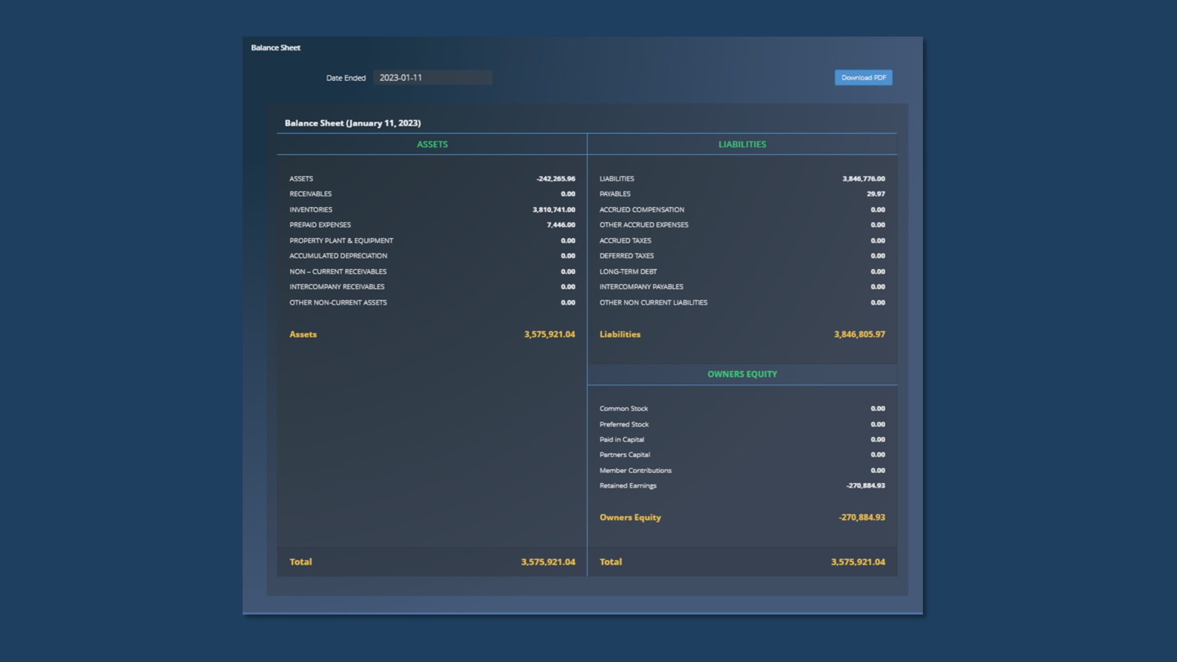Click the RECEIVABLES row label
The height and width of the screenshot is (662, 1177).
310,194
